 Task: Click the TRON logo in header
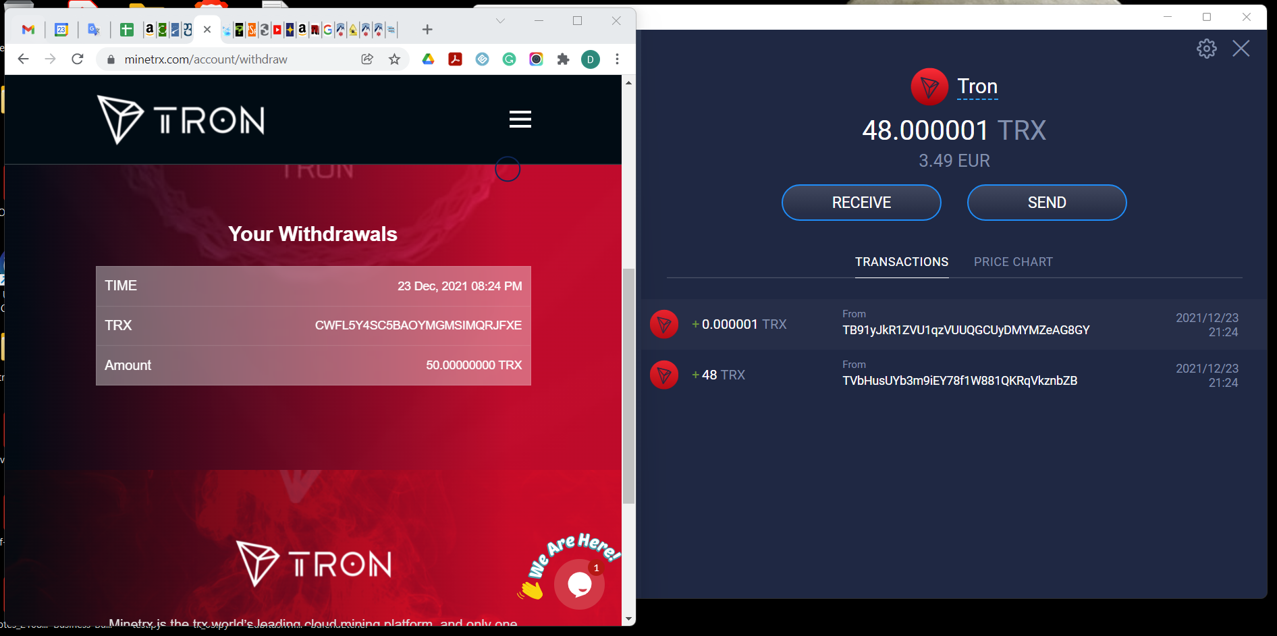[181, 120]
